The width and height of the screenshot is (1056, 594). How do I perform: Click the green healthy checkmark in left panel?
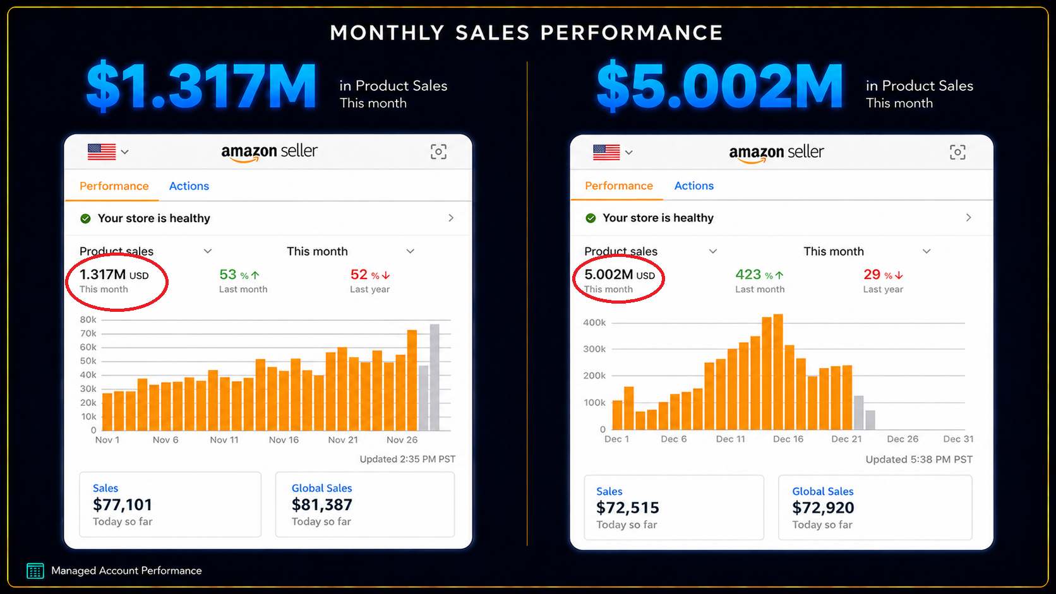(x=85, y=218)
